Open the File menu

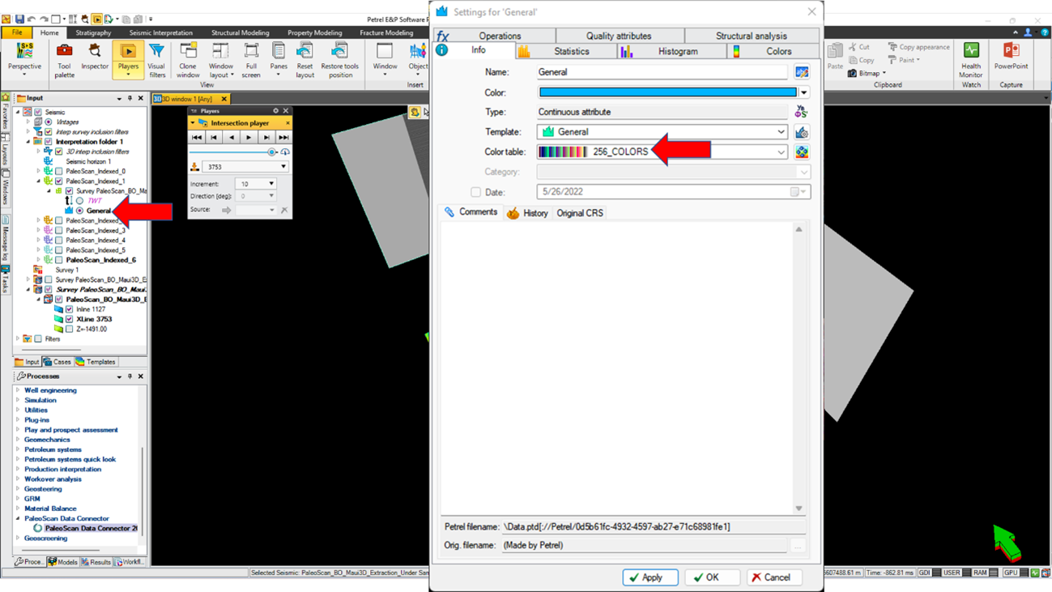[x=17, y=33]
